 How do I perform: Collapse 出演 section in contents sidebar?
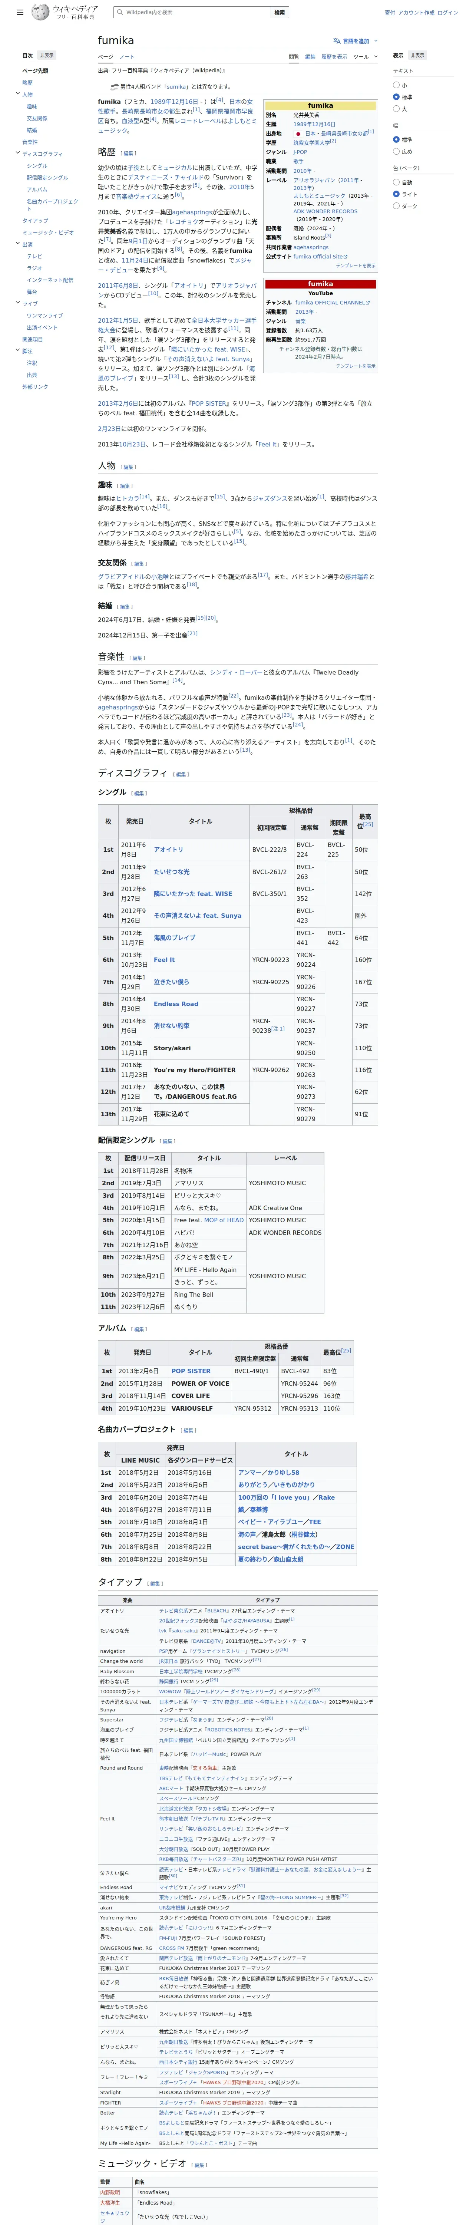[x=17, y=244]
